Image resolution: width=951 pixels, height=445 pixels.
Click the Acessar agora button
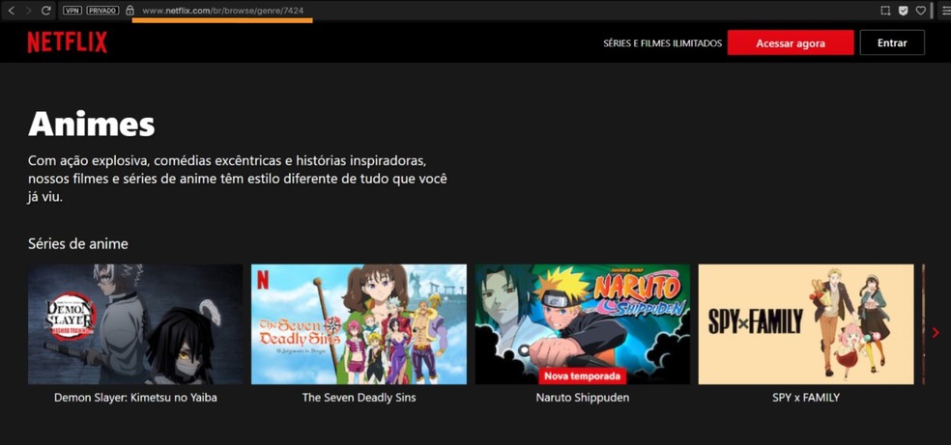tap(791, 43)
